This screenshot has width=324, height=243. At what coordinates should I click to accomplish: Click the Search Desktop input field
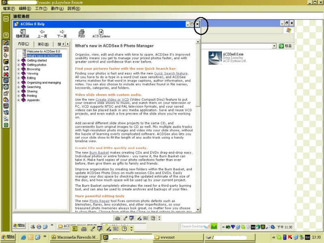point(195,226)
